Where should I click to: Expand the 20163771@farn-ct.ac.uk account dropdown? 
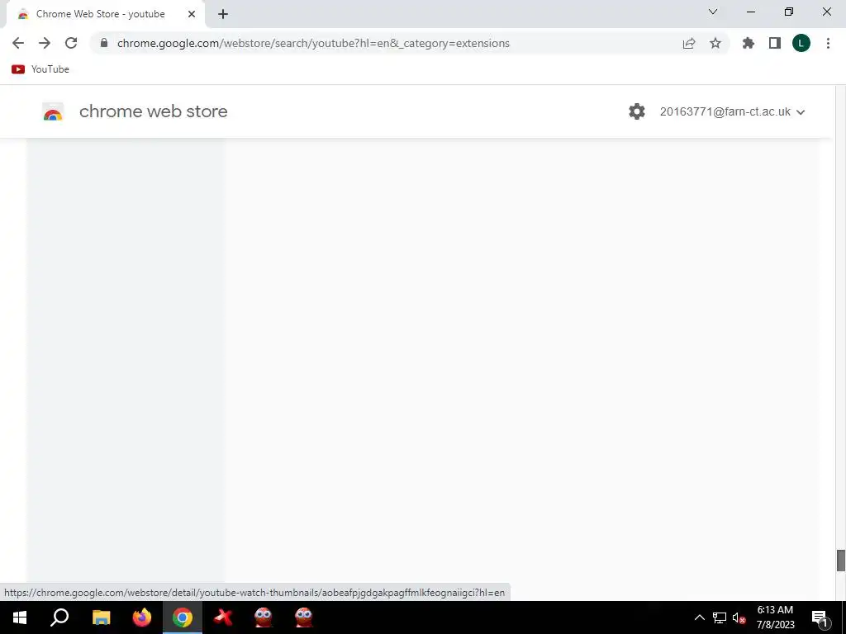(732, 111)
